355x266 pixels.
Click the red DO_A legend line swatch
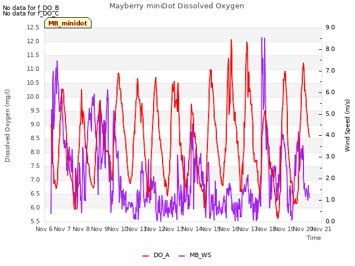pyautogui.click(x=145, y=256)
